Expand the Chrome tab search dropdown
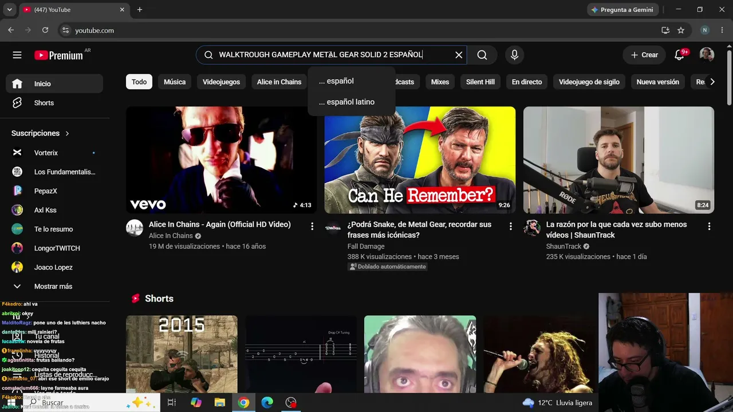 point(9,10)
